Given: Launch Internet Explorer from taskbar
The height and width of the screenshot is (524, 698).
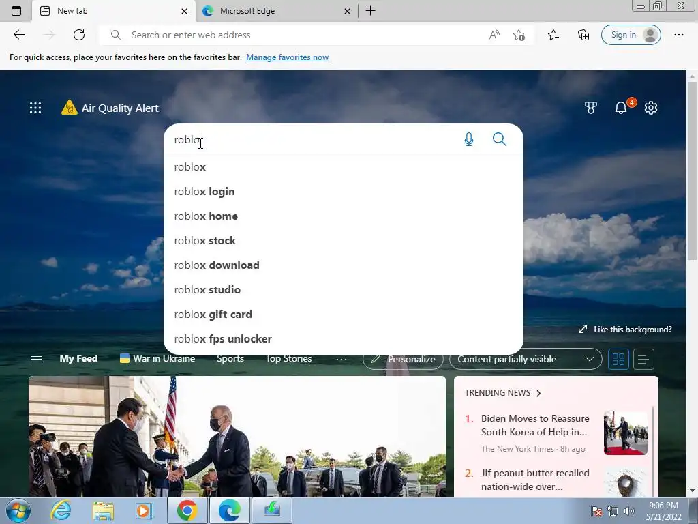Looking at the screenshot, I should [x=61, y=510].
